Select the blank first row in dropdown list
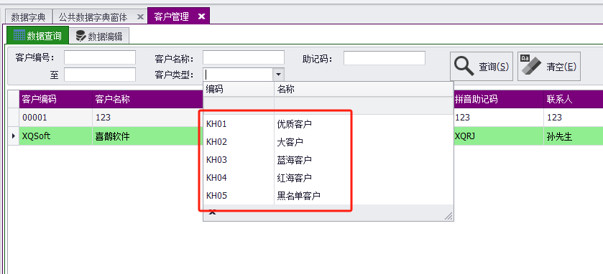Image resolution: width=603 pixels, height=274 pixels. tap(328, 105)
